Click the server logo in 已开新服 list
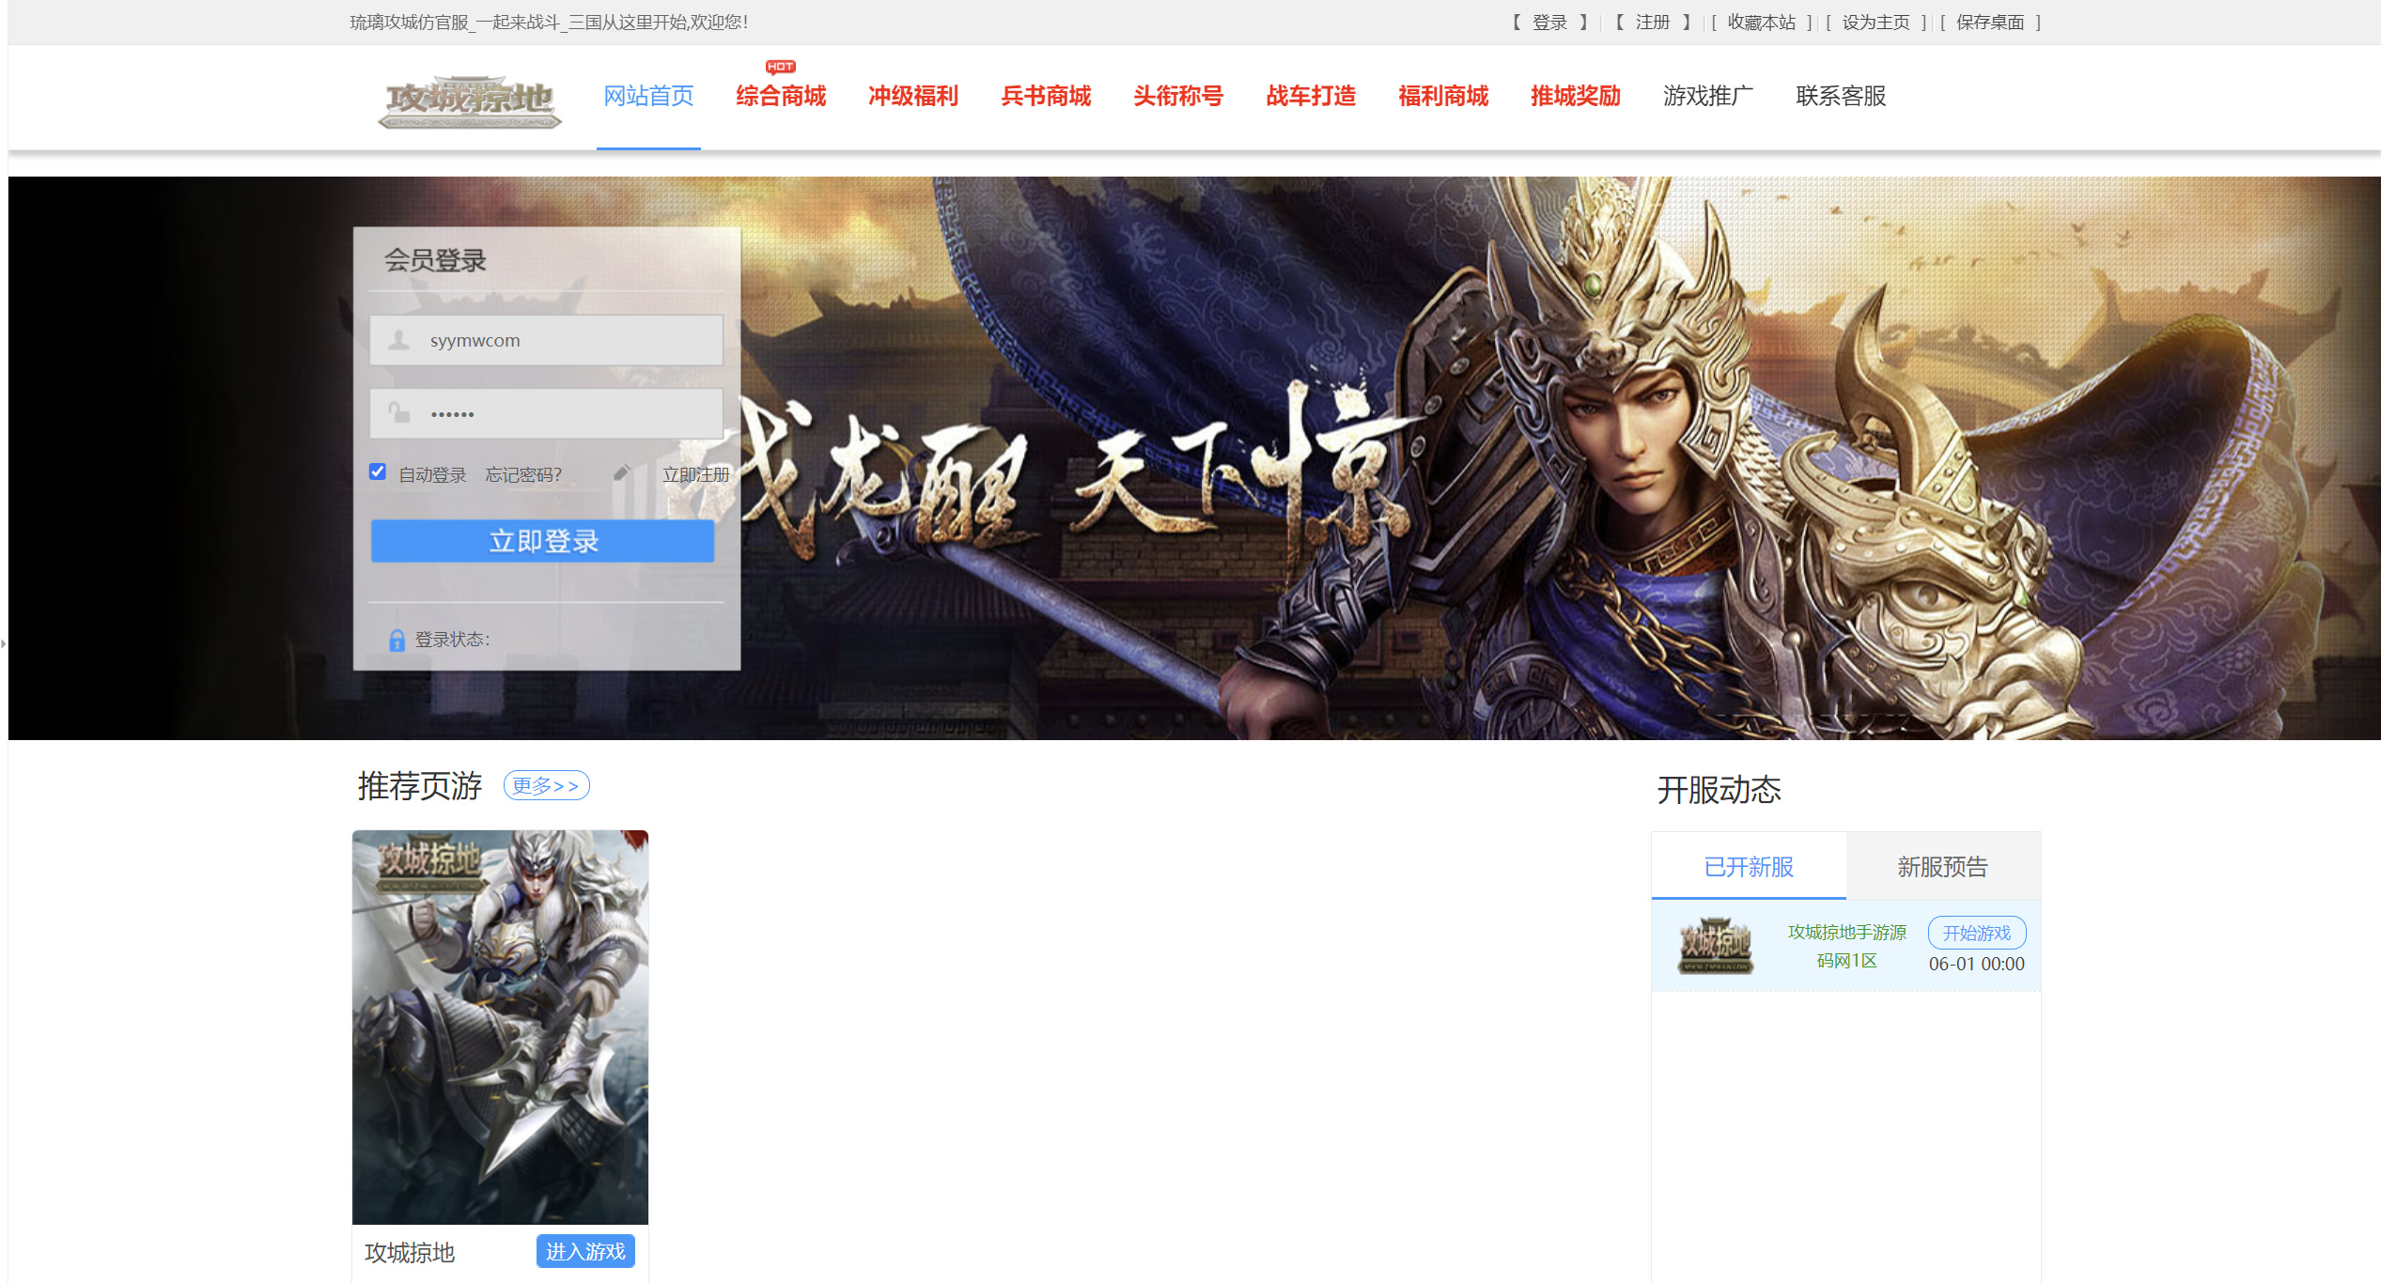Image resolution: width=2381 pixels, height=1283 pixels. point(1716,946)
